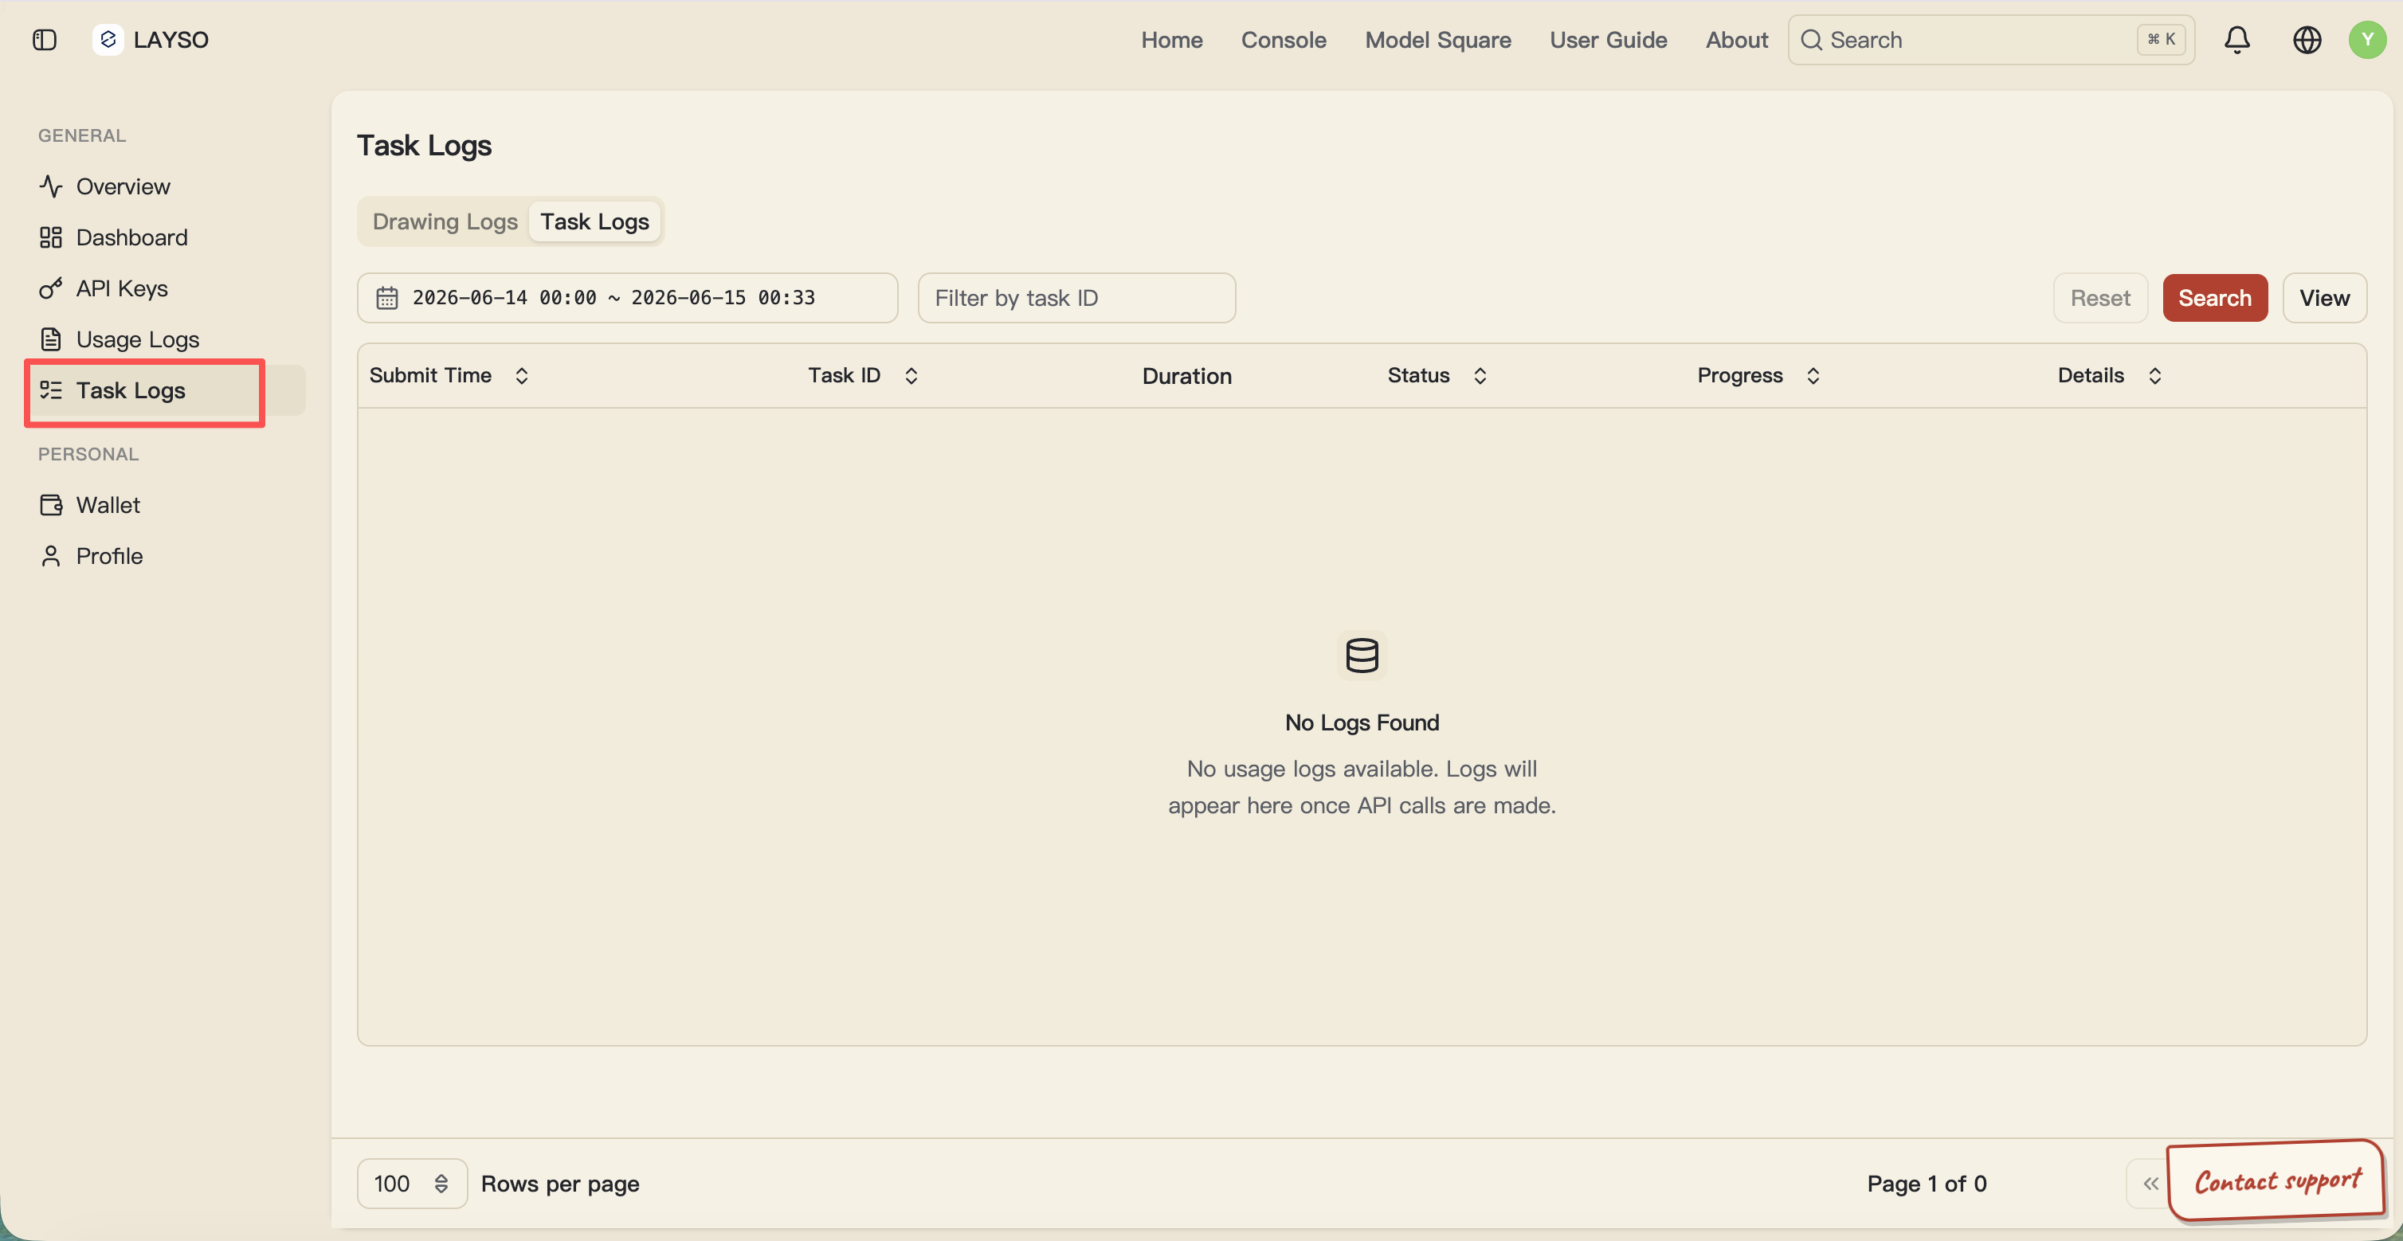
Task: Sort by Progress column
Action: [x=1758, y=375]
